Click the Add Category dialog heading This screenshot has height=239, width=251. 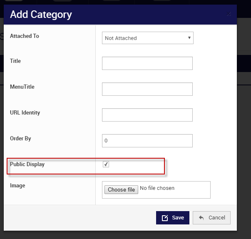41,15
